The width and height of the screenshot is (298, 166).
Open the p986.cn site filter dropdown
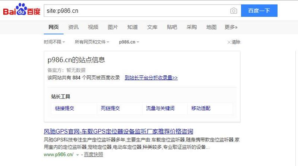point(129,42)
